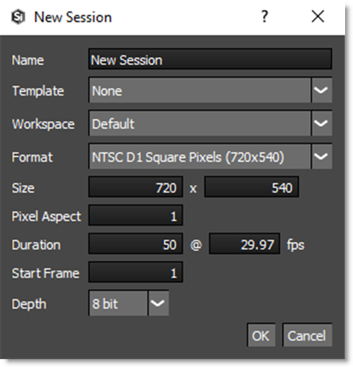Click the Duration field showing 50
The height and width of the screenshot is (367, 353).
(136, 245)
